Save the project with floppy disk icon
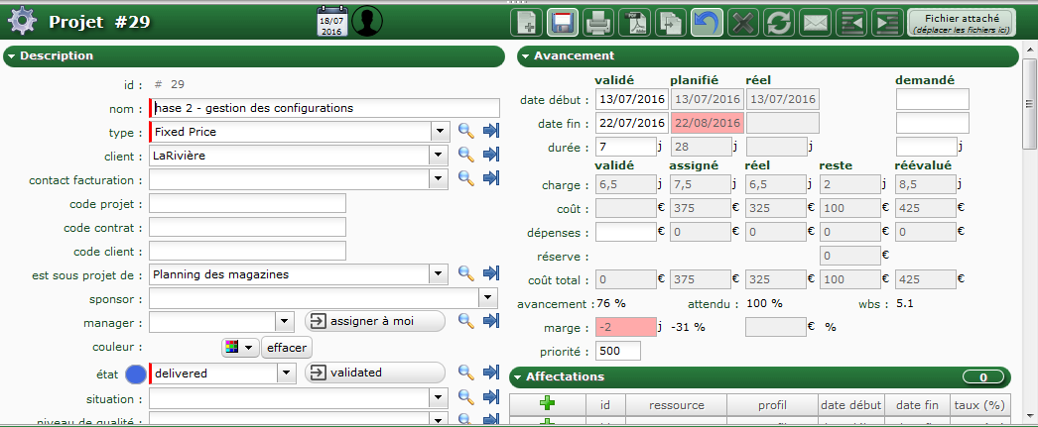The image size is (1038, 427). [564, 21]
